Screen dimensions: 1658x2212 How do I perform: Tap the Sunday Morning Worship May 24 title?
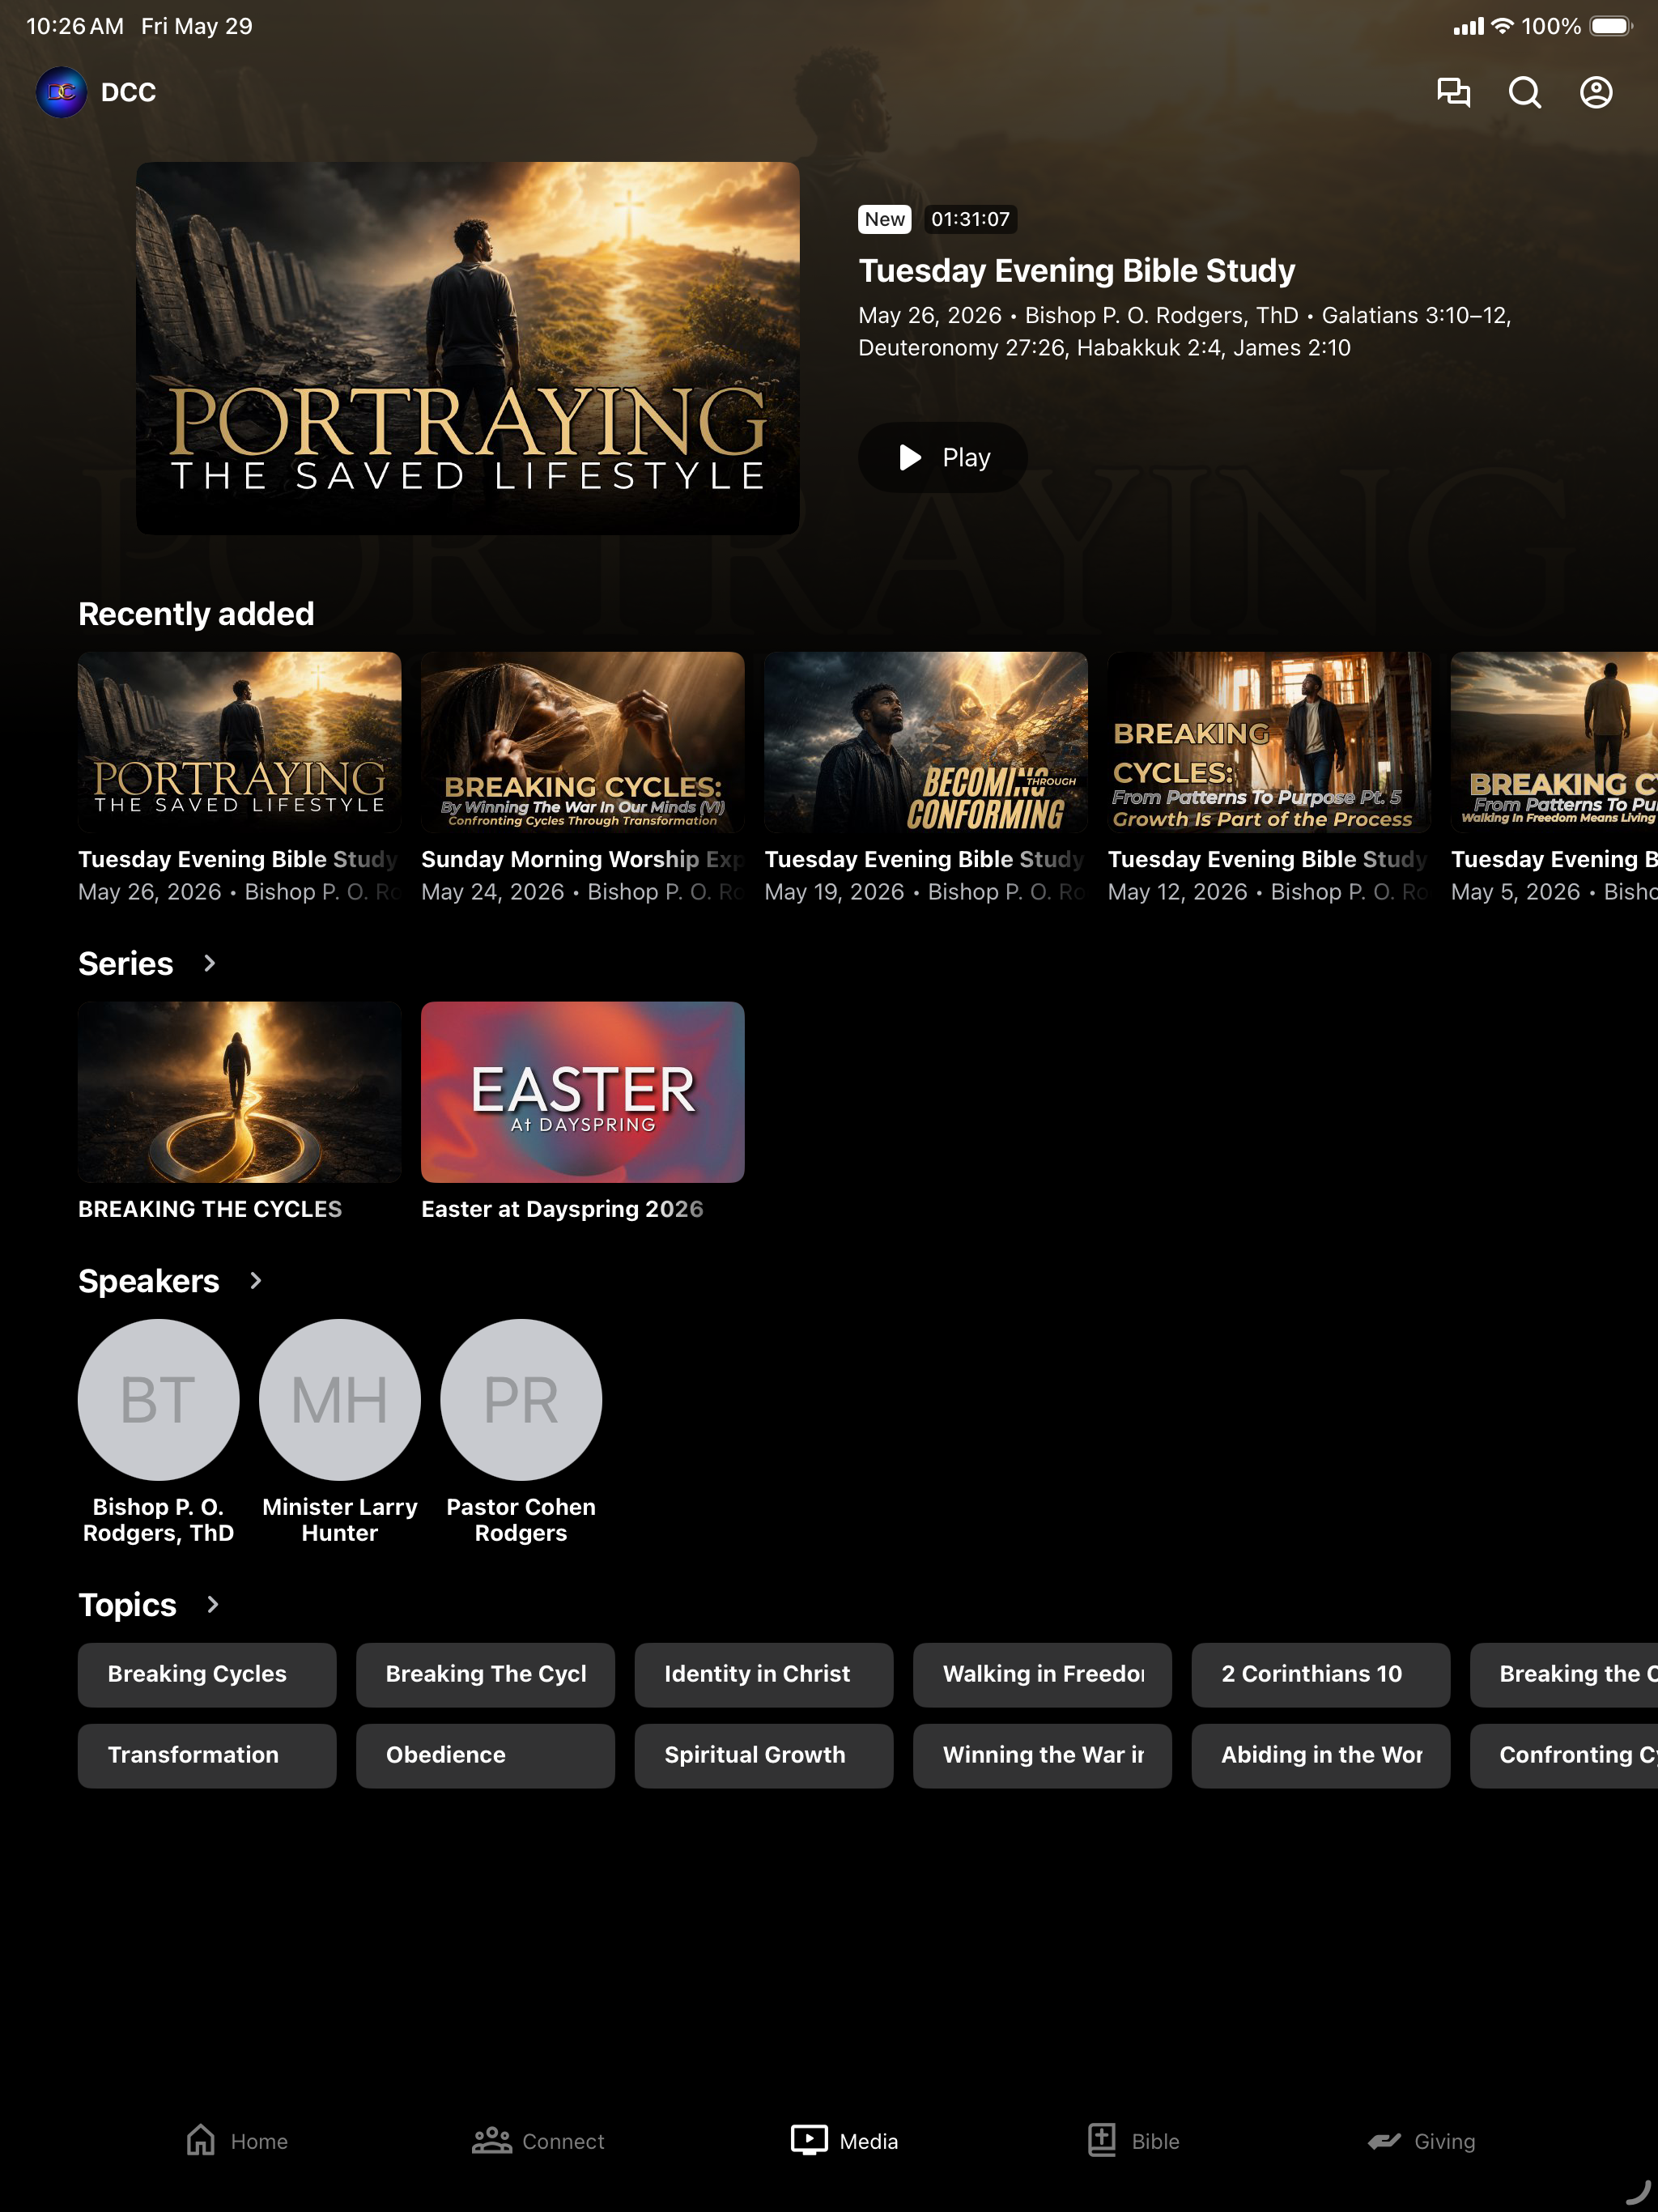pos(582,859)
